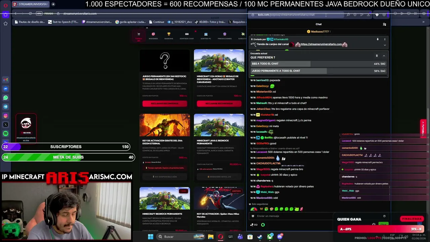Open the Tienda shop cart icon

[x=138, y=34]
